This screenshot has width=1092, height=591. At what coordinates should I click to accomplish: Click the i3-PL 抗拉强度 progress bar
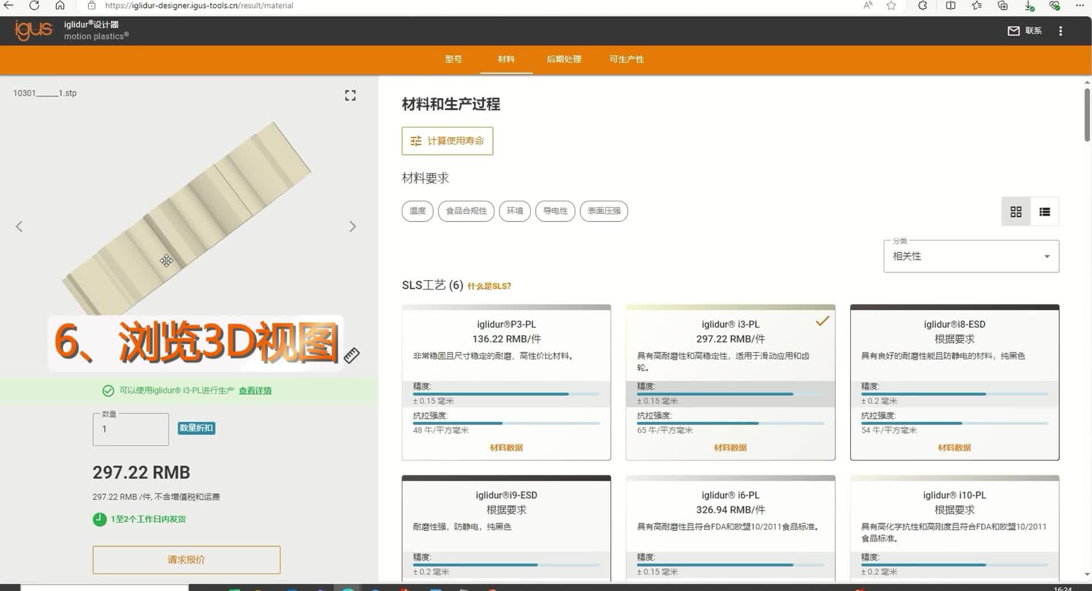[x=730, y=423]
